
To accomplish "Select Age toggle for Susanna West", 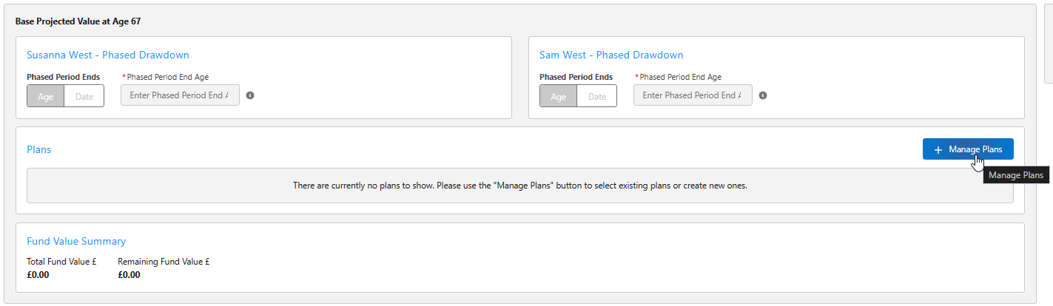I will pyautogui.click(x=46, y=96).
